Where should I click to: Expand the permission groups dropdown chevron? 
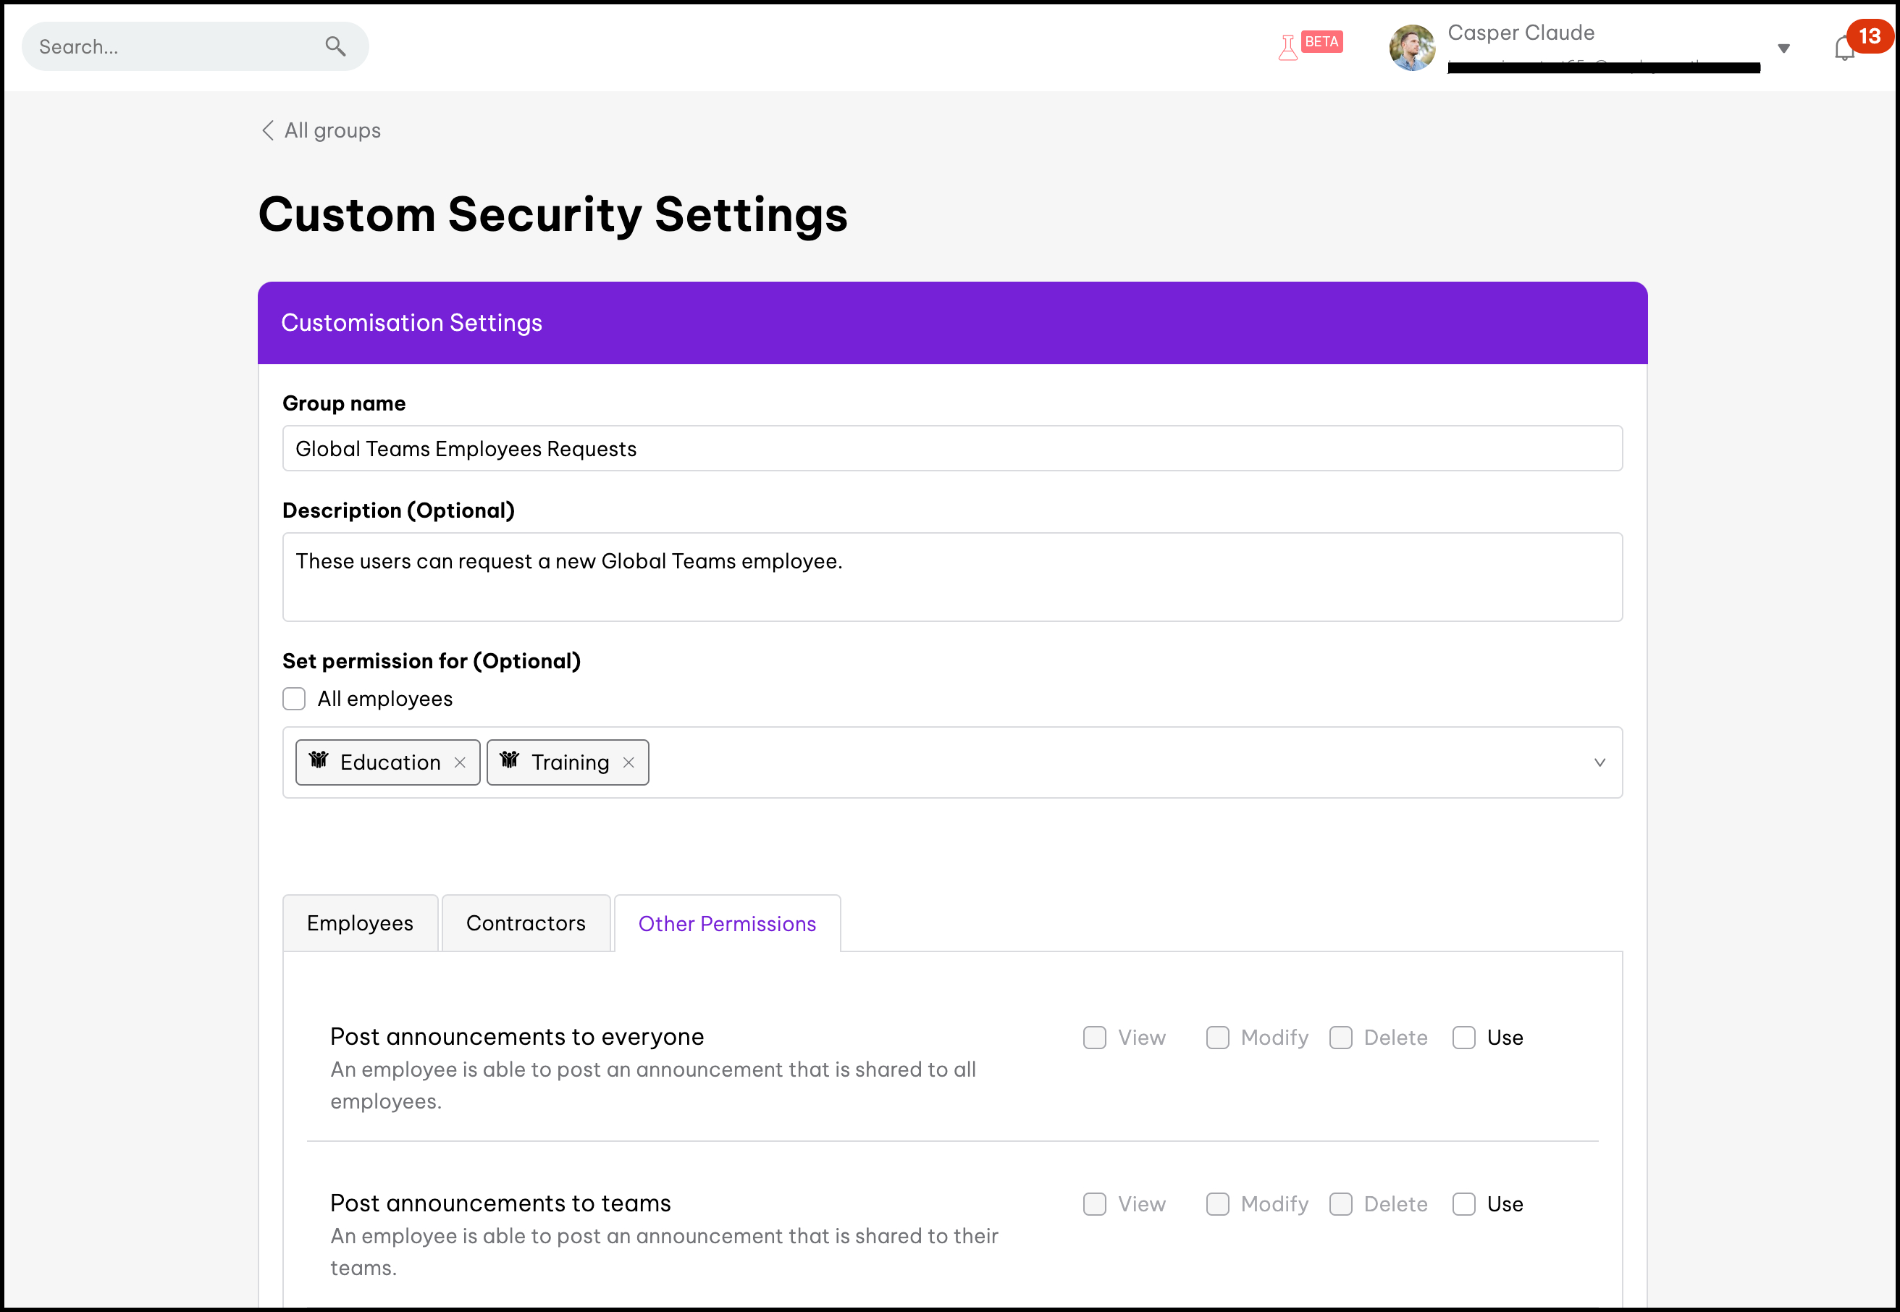point(1599,762)
